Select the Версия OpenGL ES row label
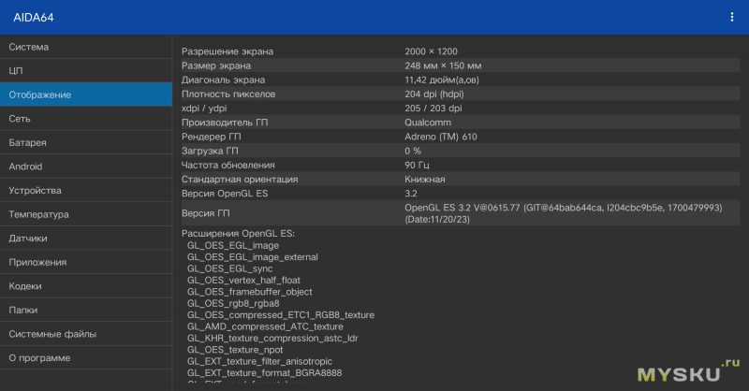Viewport: 749px width, 391px height. pyautogui.click(x=225, y=194)
